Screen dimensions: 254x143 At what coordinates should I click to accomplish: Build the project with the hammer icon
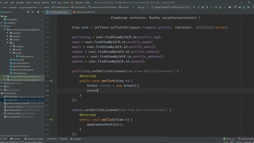(133, 7)
